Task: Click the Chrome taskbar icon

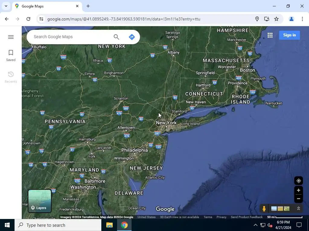Action: pyautogui.click(x=124, y=225)
